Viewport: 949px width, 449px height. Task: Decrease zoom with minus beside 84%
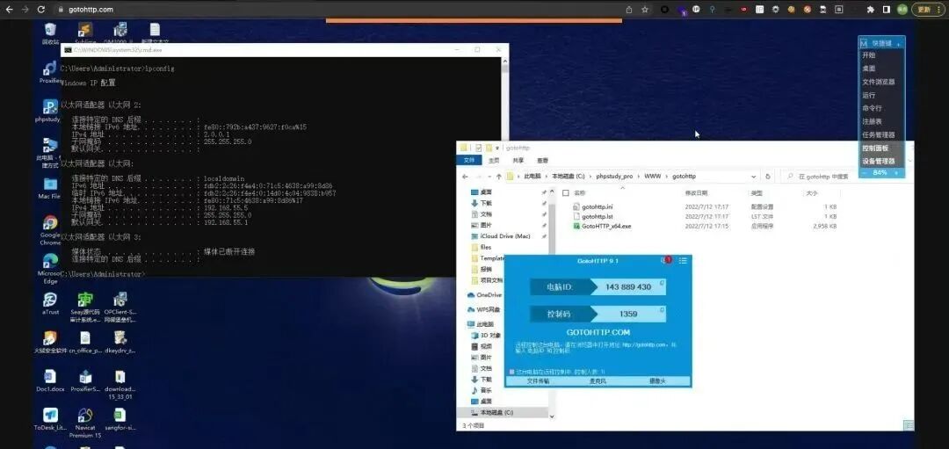tap(865, 173)
